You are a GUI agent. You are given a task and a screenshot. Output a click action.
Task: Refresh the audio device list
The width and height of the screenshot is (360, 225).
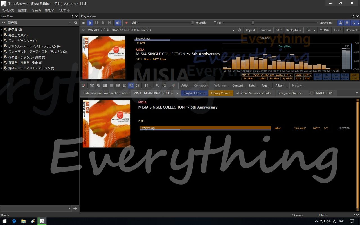coord(239,30)
